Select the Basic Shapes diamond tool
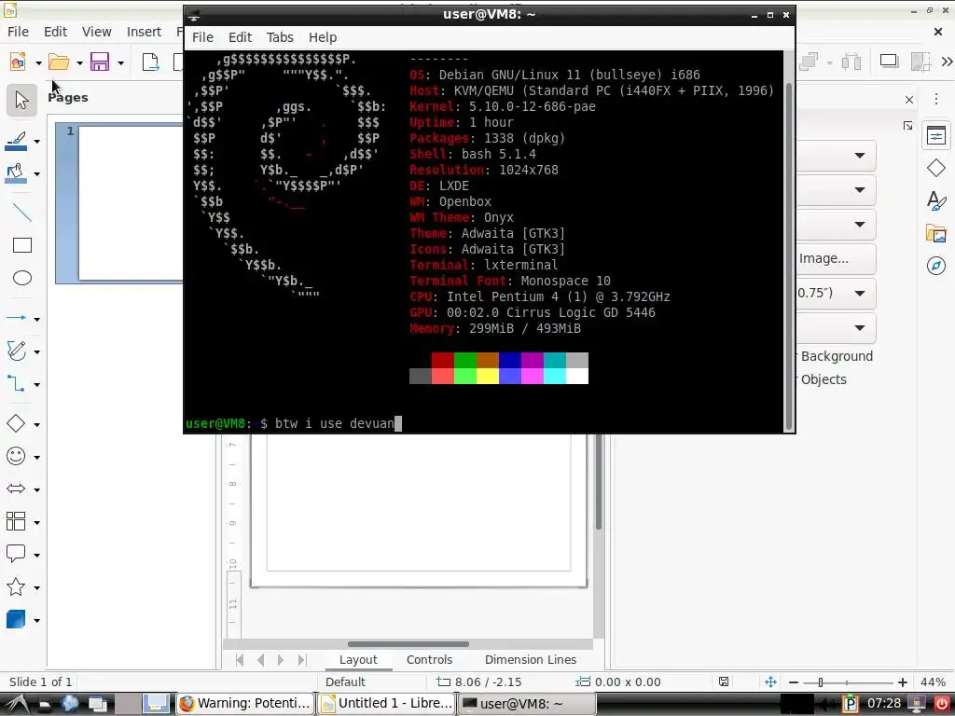955x716 pixels. 16,424
